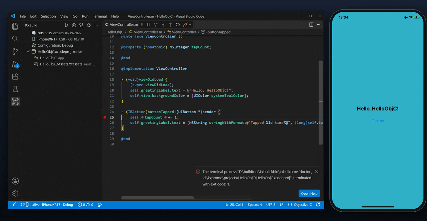427x221 pixels.
Task: Open the Accounts icon in activity bar
Action: 15,181
